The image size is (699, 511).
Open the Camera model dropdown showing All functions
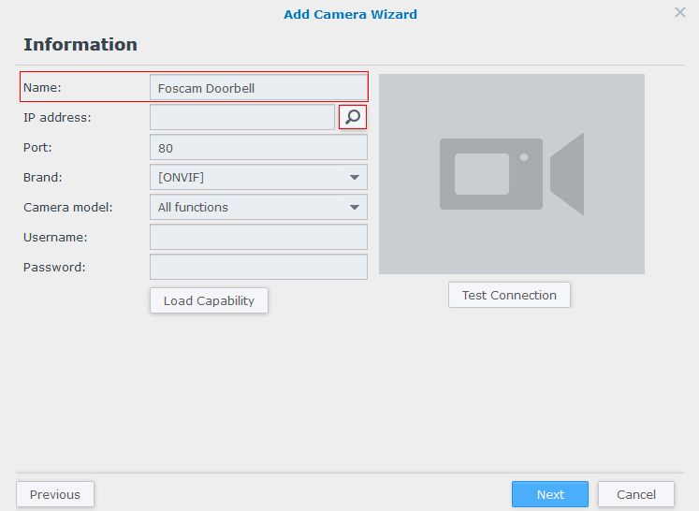click(x=258, y=207)
